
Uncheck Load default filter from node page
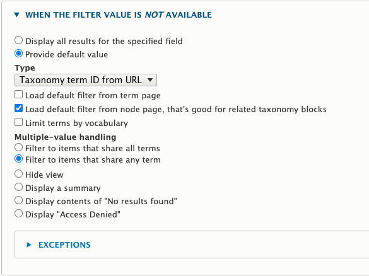(18, 108)
